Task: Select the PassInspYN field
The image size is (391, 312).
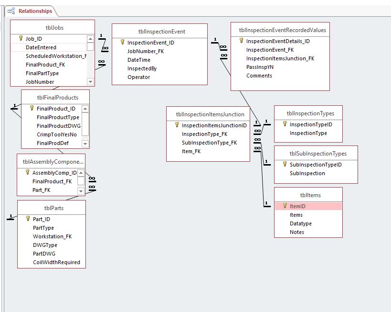Action: point(260,67)
